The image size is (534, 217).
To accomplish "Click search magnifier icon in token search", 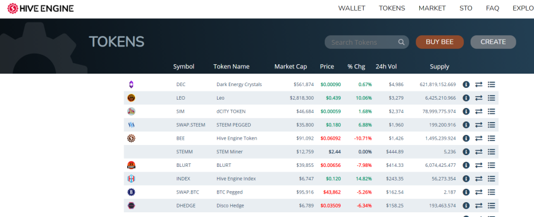I will coord(401,42).
